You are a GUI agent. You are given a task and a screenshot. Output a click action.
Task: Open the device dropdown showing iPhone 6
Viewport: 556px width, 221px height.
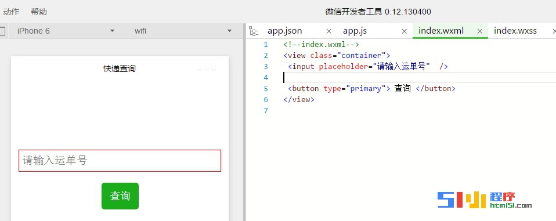pyautogui.click(x=66, y=31)
